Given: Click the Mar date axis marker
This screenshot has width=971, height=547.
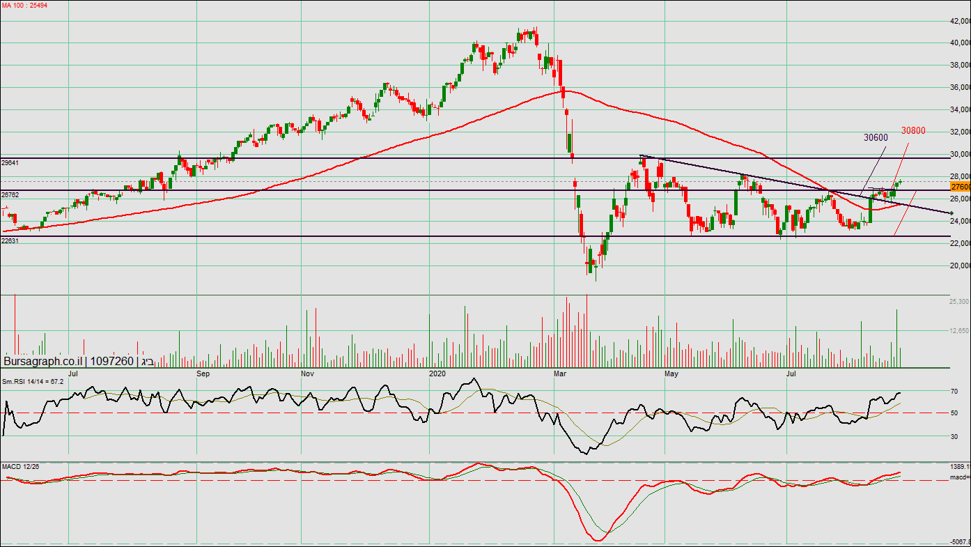Looking at the screenshot, I should pos(560,374).
